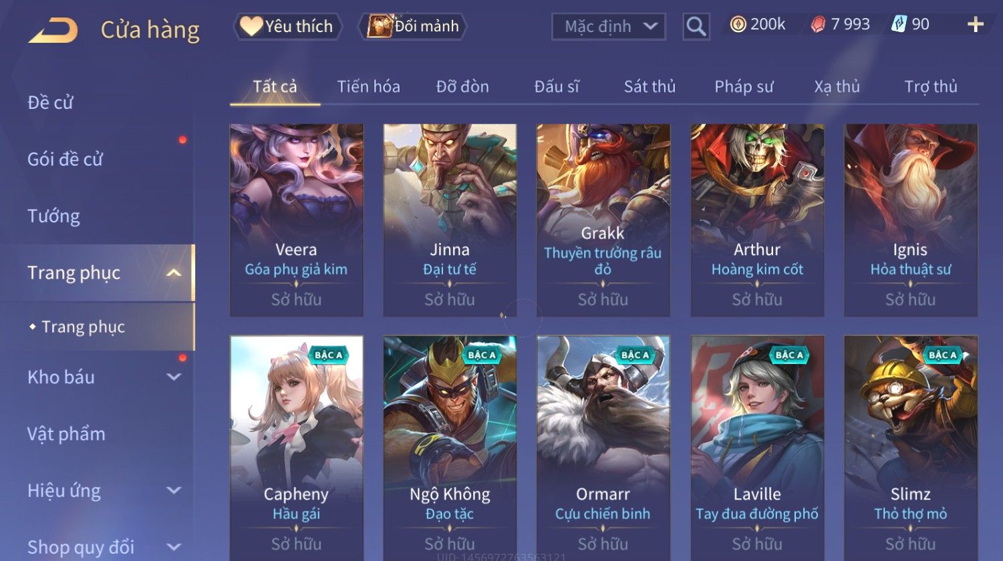Screen dimensions: 1003x561
Task: Tap the plus icon to add currency
Action: coord(976,25)
